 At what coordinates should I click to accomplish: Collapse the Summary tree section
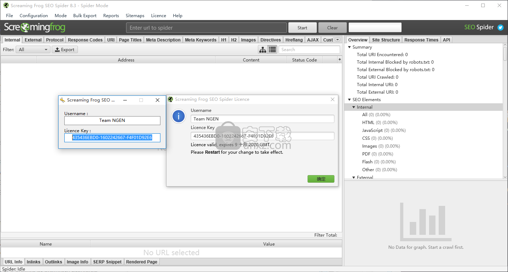point(349,47)
